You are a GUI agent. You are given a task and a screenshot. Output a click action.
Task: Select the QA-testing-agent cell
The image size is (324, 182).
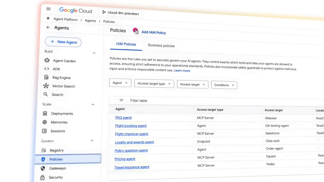[x=277, y=126]
